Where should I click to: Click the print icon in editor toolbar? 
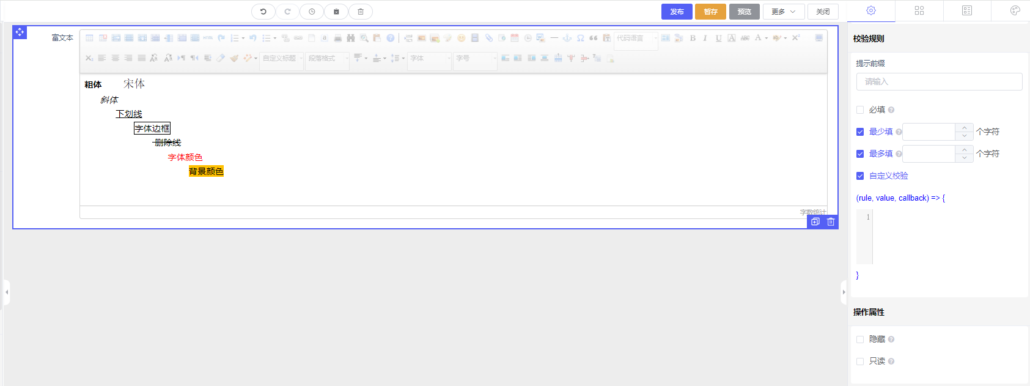[x=337, y=38]
